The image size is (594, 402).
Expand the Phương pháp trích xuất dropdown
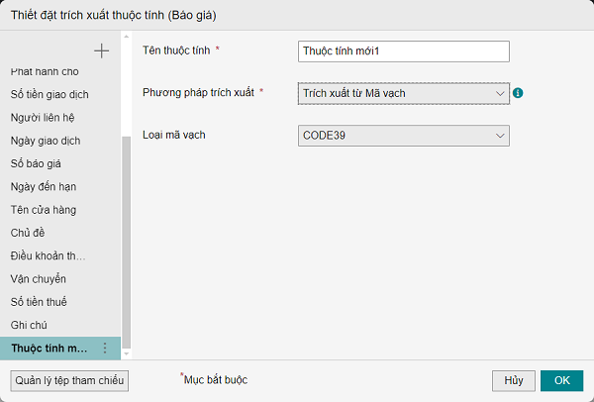[404, 93]
